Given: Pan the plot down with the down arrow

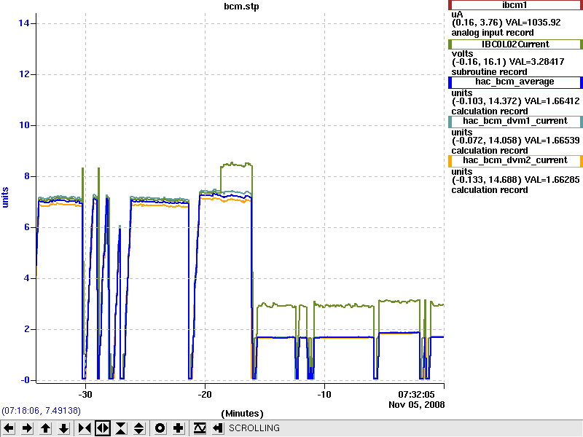Looking at the screenshot, I should click(x=64, y=428).
